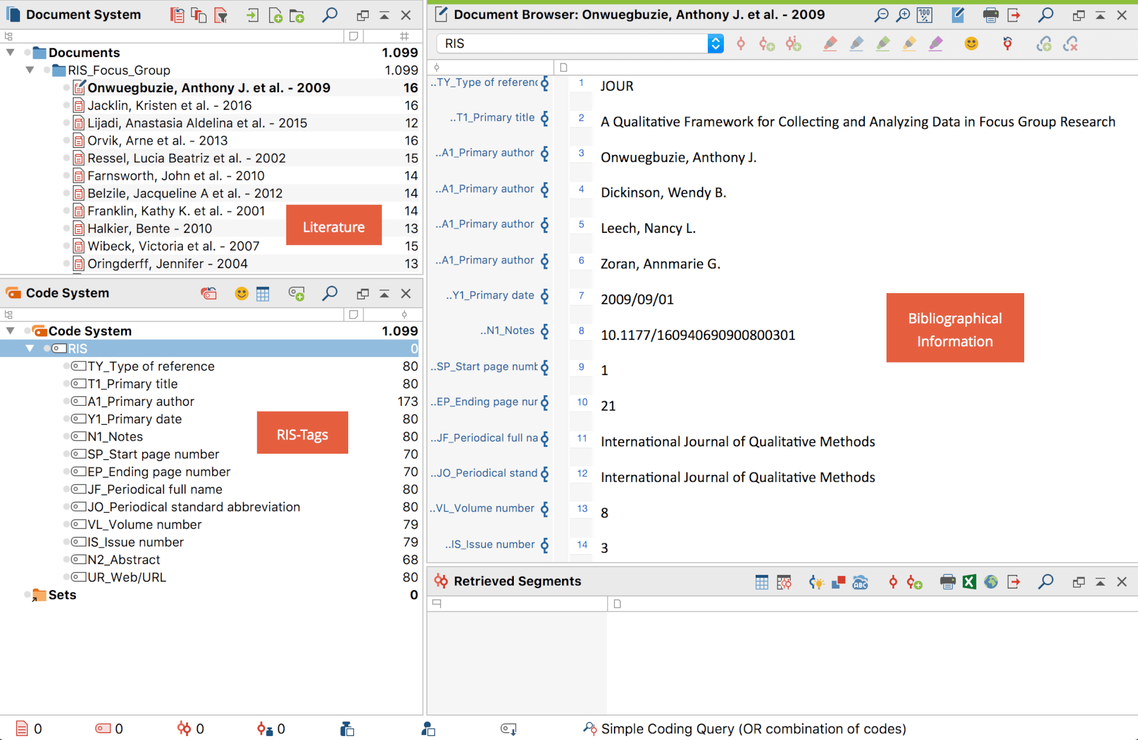This screenshot has width=1138, height=740.
Task: Toggle edit mode pencil in Document Browser
Action: pyautogui.click(x=958, y=15)
